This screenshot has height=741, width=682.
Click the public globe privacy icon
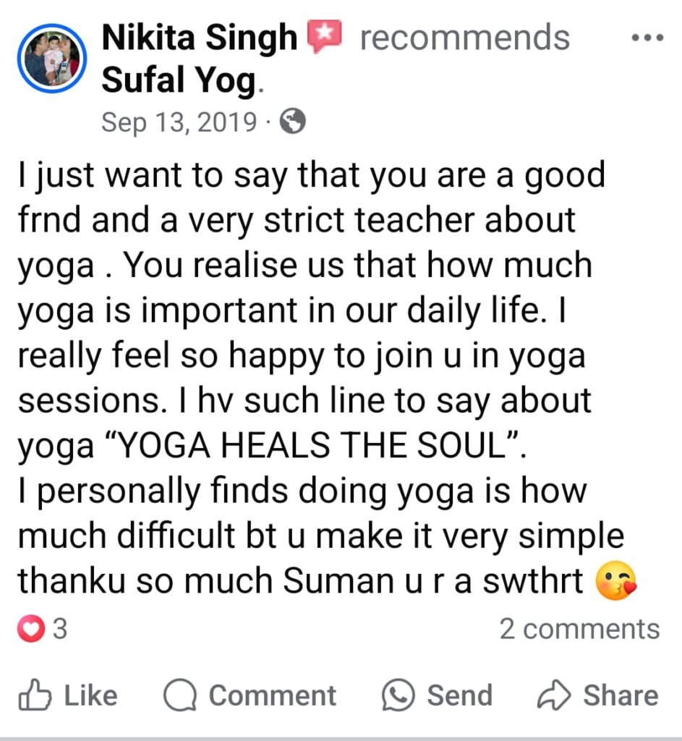tap(293, 122)
